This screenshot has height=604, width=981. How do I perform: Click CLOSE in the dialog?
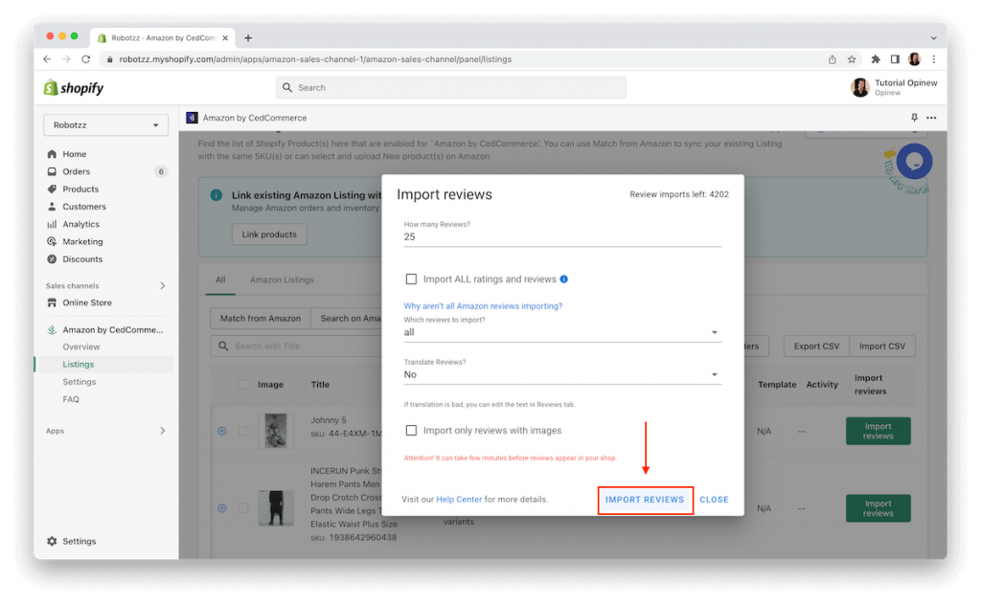[714, 500]
